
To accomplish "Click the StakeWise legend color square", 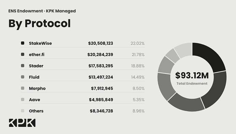I will [23, 43].
